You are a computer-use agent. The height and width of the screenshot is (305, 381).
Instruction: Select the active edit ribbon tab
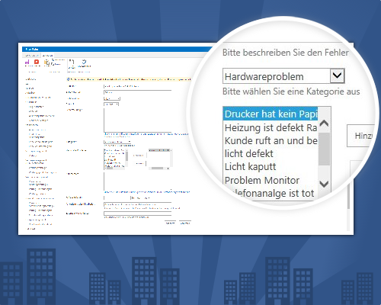(x=47, y=55)
